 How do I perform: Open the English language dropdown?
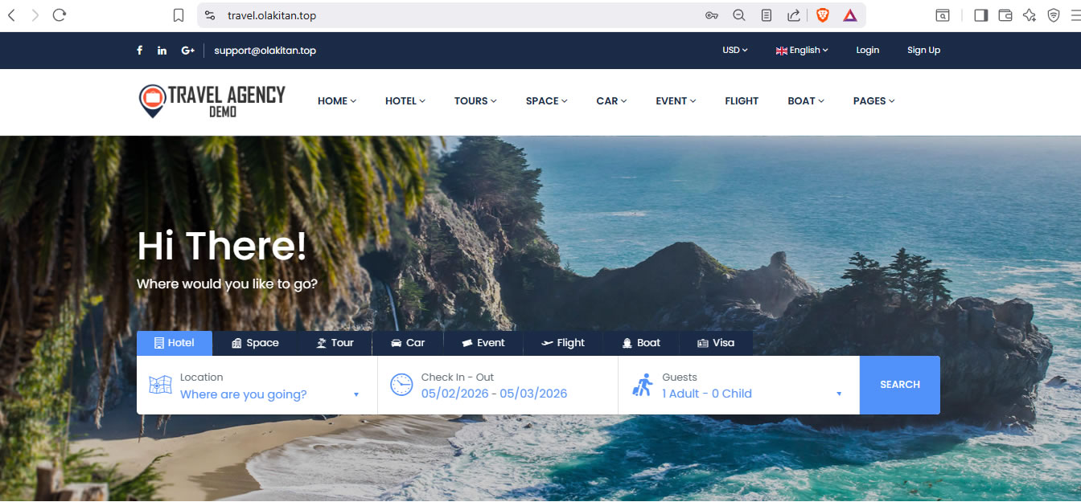[802, 50]
